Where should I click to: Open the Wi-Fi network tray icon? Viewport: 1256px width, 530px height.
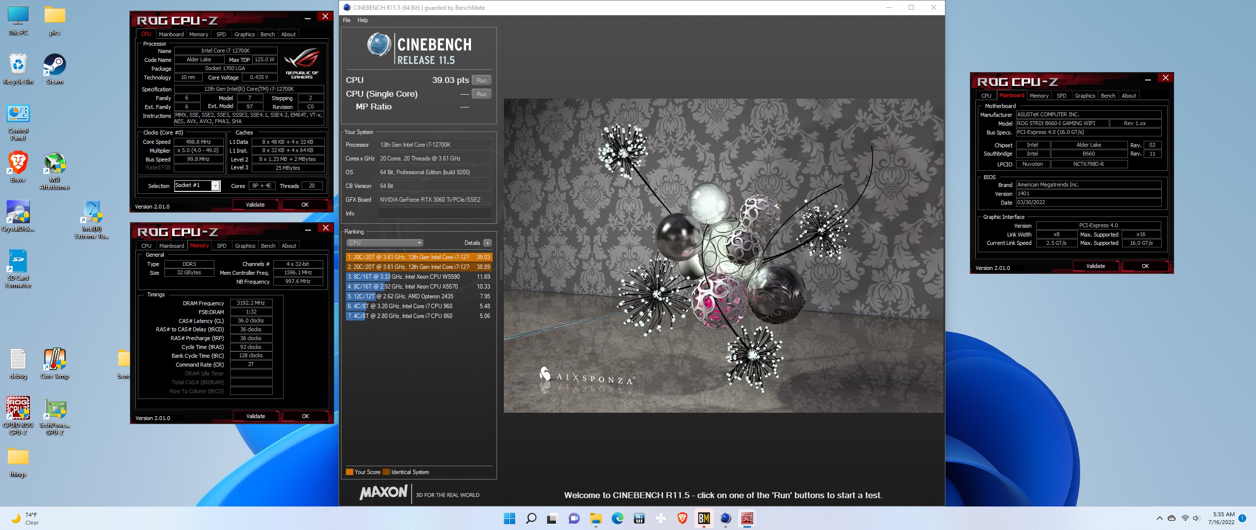point(1185,518)
